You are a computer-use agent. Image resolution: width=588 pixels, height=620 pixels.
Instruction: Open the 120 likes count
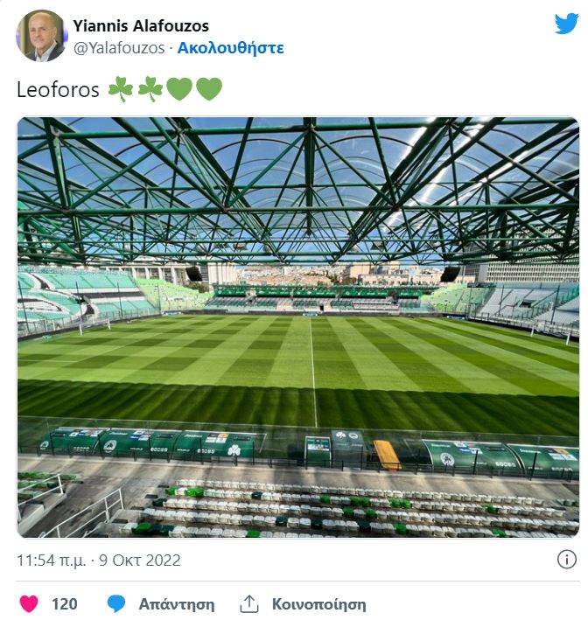64,603
